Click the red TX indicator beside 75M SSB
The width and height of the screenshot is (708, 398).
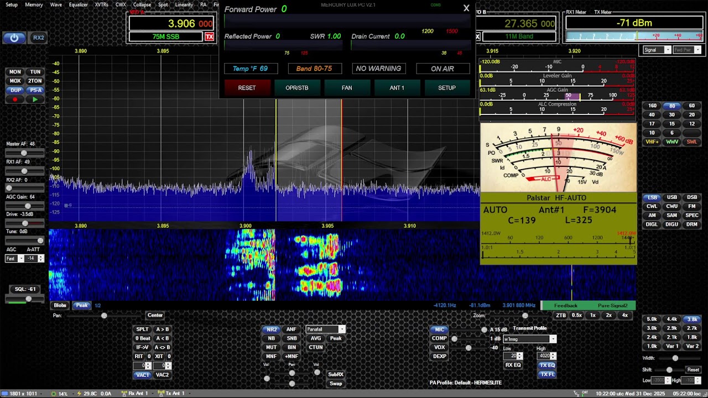209,37
